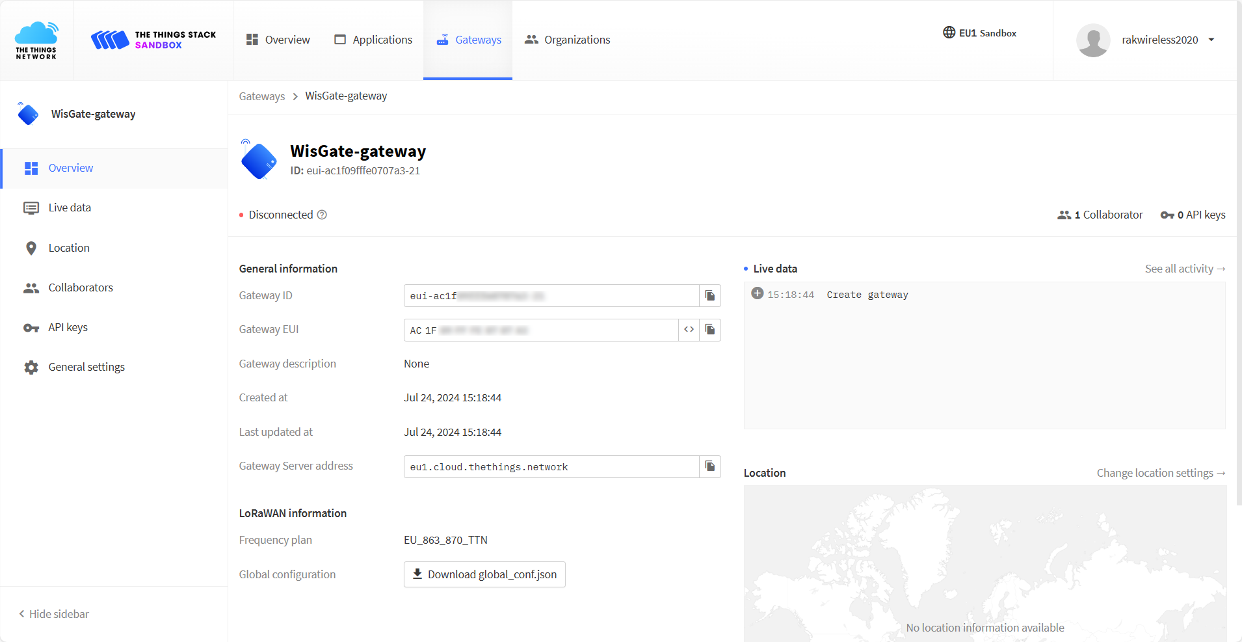Open the Organizations tab
The height and width of the screenshot is (642, 1242).
568,40
